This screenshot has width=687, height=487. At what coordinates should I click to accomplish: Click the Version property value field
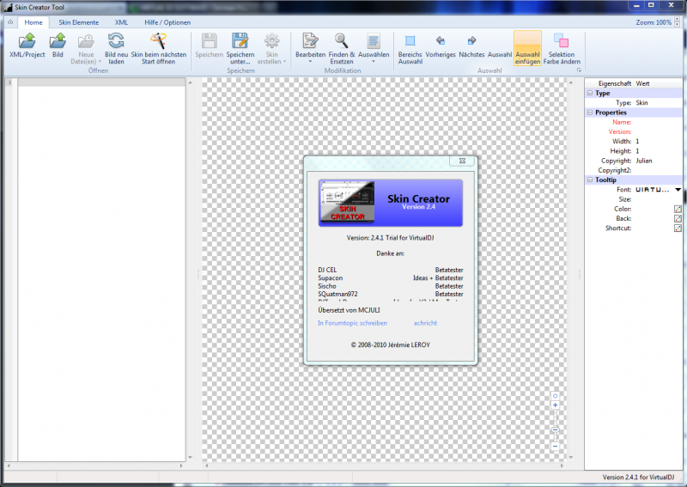point(658,132)
